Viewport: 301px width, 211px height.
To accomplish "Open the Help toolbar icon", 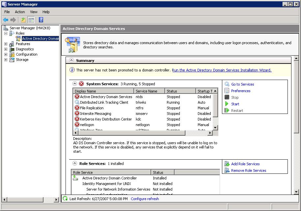I will (x=41, y=20).
